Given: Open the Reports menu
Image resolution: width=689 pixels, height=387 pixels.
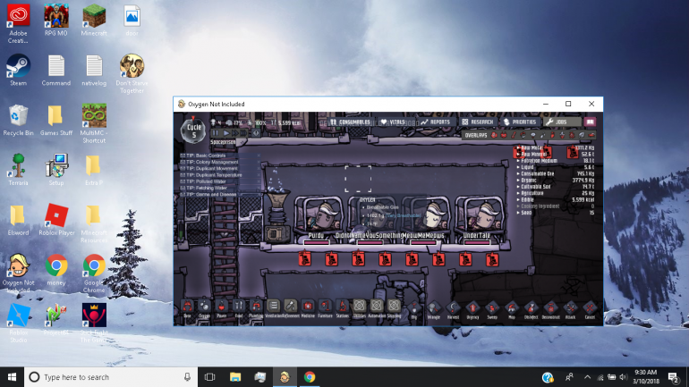Looking at the screenshot, I should 436,122.
